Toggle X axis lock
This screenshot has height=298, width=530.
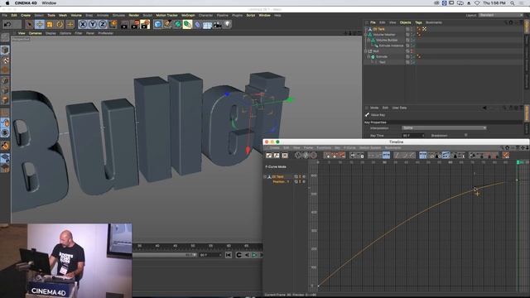pos(83,24)
